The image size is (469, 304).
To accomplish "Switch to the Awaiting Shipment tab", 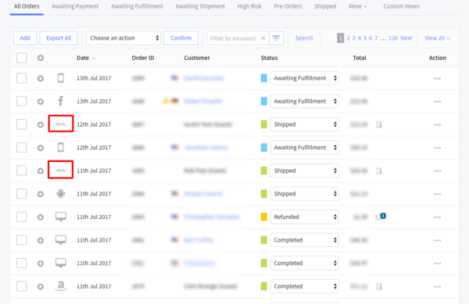I will click(x=200, y=6).
